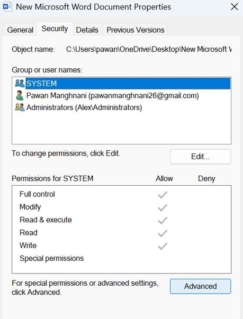Click the Write Allow checkmark
Screen dimensions: 243x319
point(163,246)
